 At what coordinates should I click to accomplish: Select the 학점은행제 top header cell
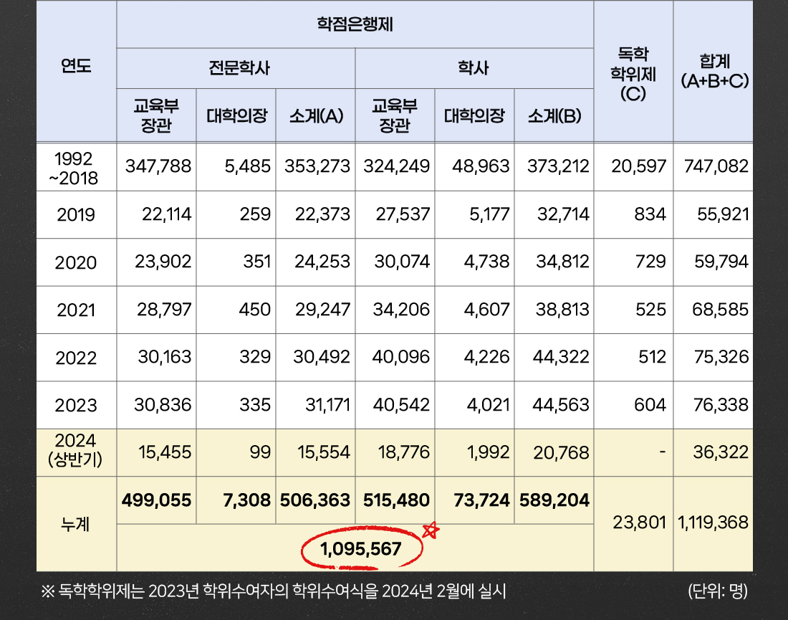(x=355, y=25)
